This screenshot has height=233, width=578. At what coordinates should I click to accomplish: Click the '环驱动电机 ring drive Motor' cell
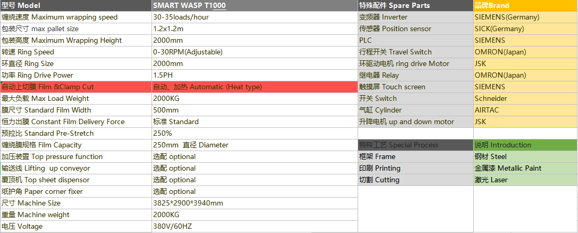click(415, 64)
